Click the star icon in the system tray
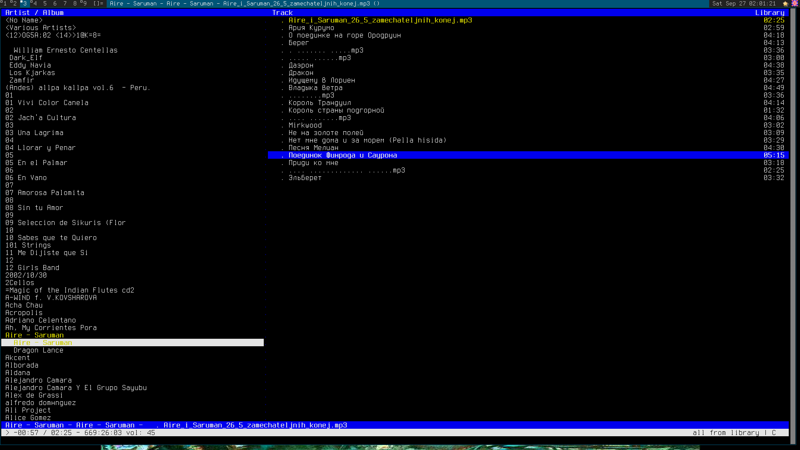The width and height of the screenshot is (800, 450). pyautogui.click(x=785, y=3)
